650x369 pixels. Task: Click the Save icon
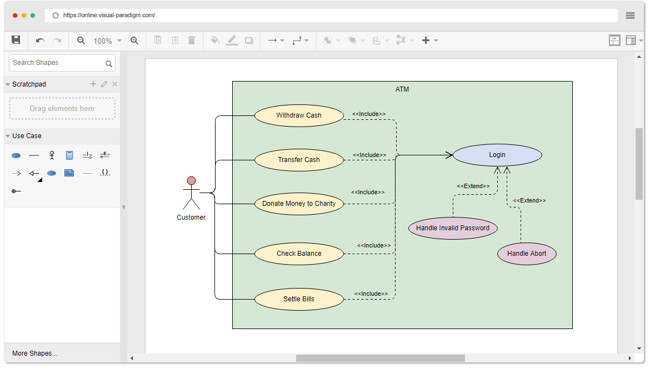pos(16,40)
